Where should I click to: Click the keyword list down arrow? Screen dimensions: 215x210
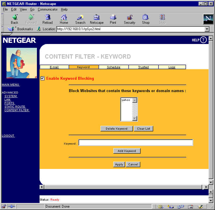pyautogui.click(x=135, y=118)
